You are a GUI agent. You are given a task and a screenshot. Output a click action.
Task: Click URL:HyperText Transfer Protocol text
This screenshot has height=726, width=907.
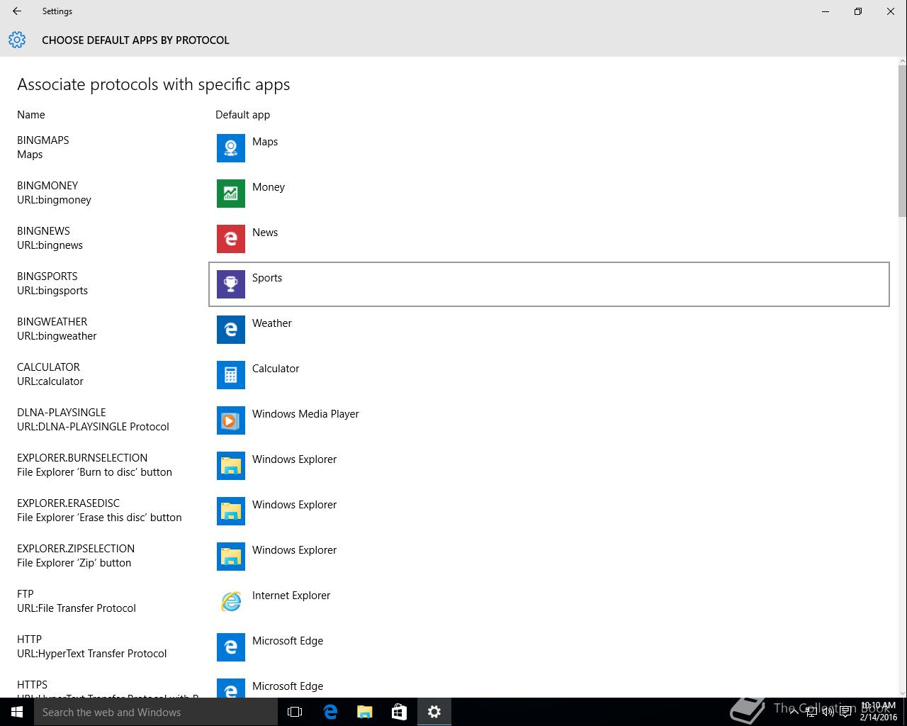pos(92,654)
